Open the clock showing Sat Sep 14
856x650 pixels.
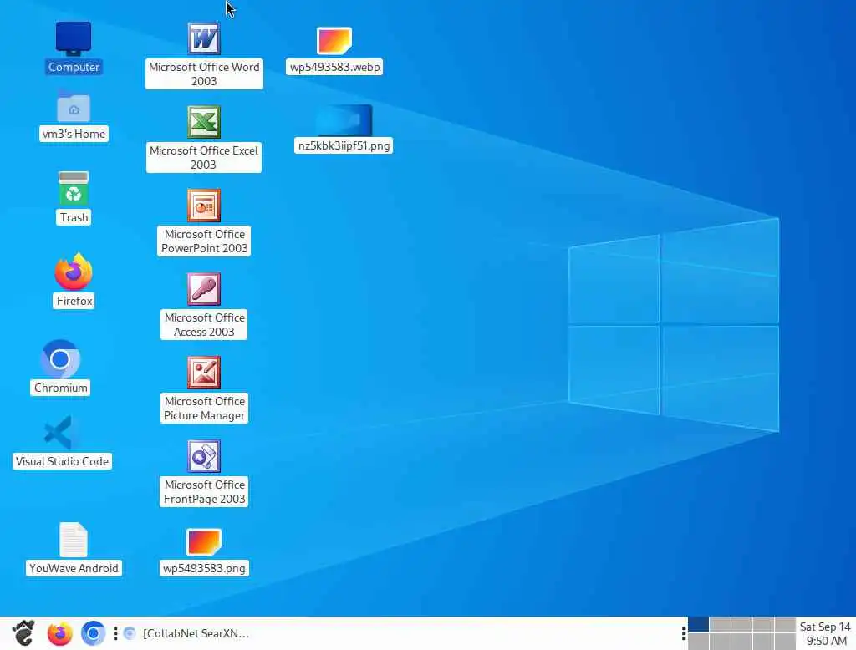pyautogui.click(x=825, y=633)
